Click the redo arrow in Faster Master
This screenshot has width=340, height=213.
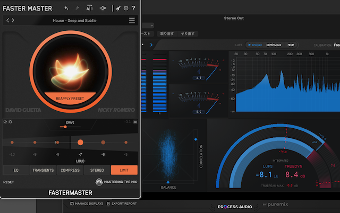click(78, 8)
